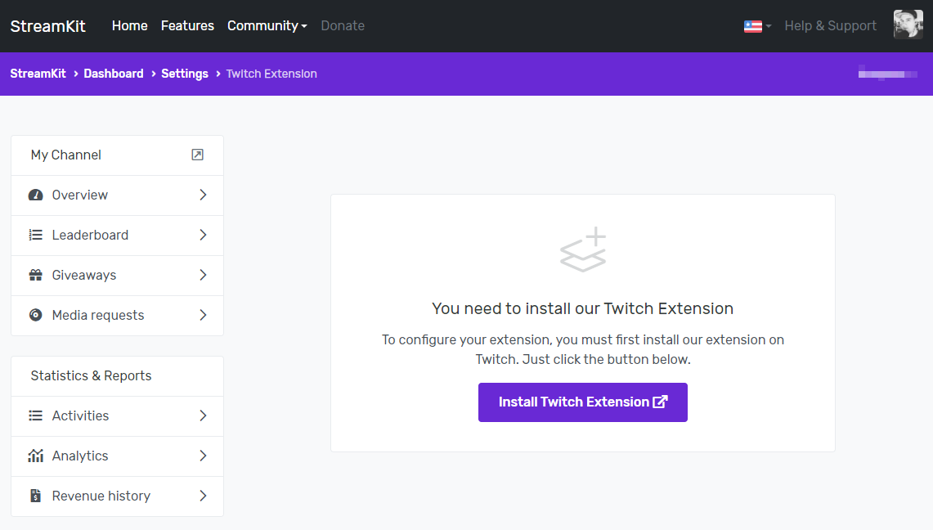Image resolution: width=933 pixels, height=530 pixels.
Task: Open the user avatar in the navbar
Action: 908,25
